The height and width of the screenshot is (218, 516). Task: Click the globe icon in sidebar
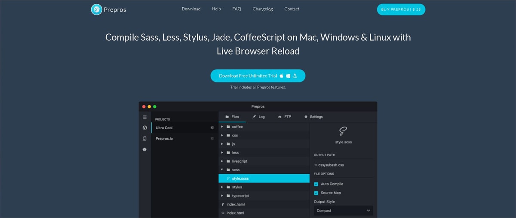[x=145, y=128]
